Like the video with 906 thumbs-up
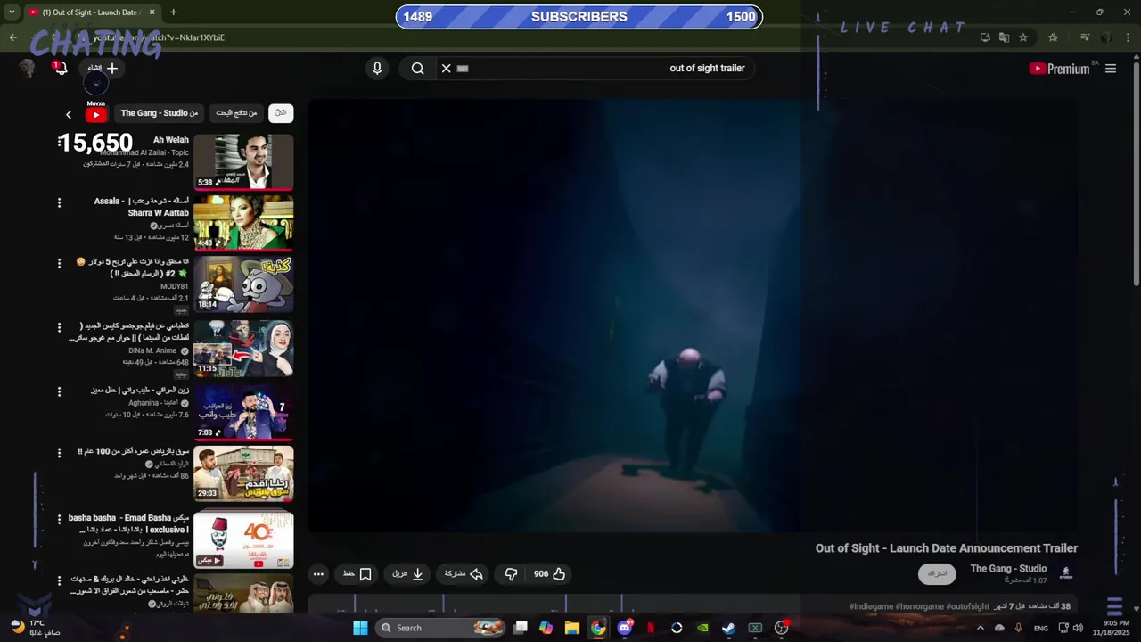 point(550,574)
